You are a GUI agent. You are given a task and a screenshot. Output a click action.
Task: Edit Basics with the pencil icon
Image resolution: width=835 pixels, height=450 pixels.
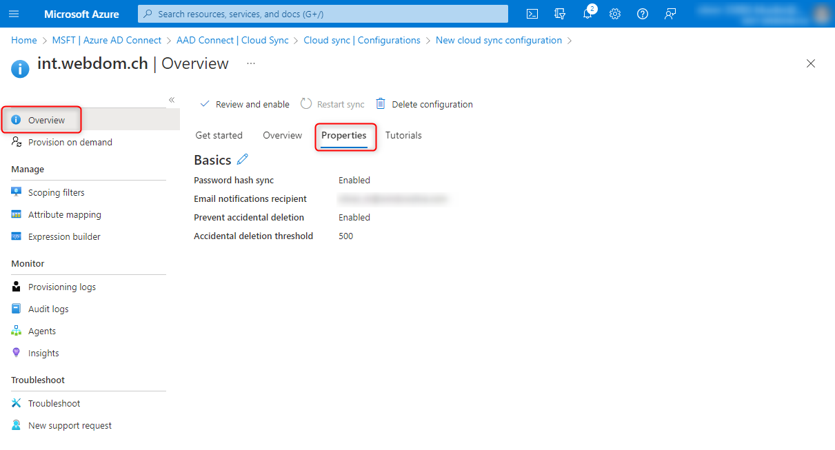[242, 160]
